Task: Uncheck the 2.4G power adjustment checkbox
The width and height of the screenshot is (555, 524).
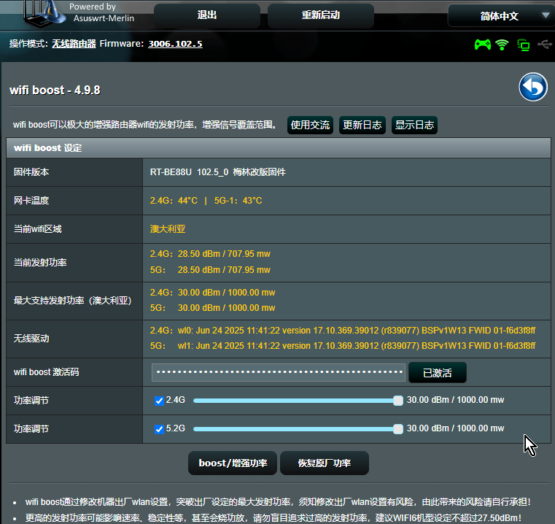Action: point(159,401)
